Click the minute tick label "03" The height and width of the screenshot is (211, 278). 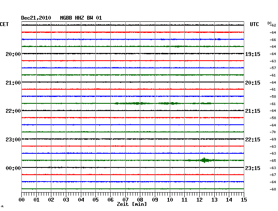66,200
